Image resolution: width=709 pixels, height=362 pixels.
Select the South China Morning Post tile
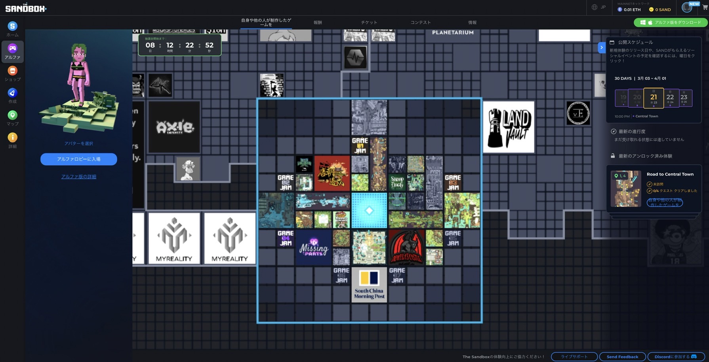369,285
